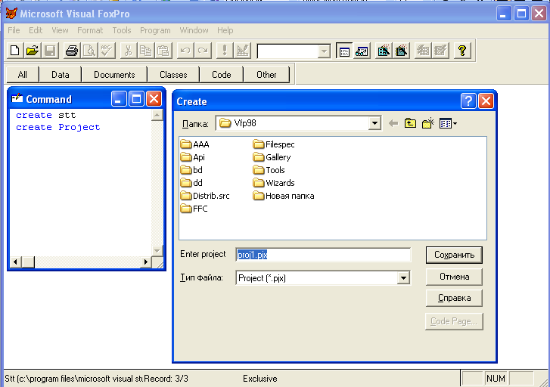
Task: Click the Save diskette toolbar icon
Action: click(x=50, y=51)
